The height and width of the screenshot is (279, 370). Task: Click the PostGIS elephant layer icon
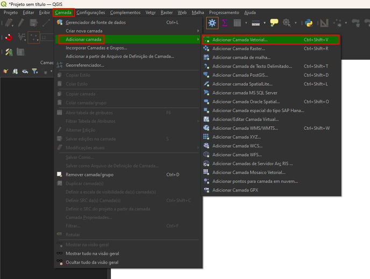point(206,75)
